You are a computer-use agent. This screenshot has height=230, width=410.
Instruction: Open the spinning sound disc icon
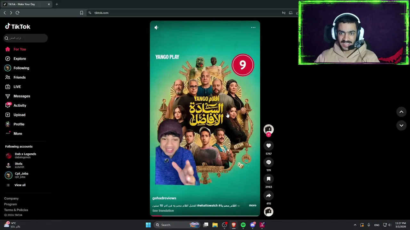click(268, 211)
